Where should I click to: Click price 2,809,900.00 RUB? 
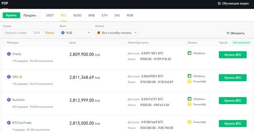point(85,54)
